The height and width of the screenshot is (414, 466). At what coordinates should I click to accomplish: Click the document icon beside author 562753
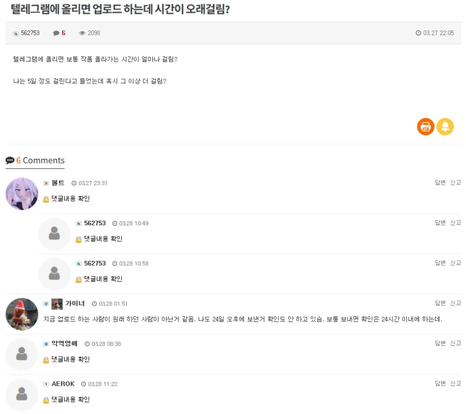click(x=16, y=33)
